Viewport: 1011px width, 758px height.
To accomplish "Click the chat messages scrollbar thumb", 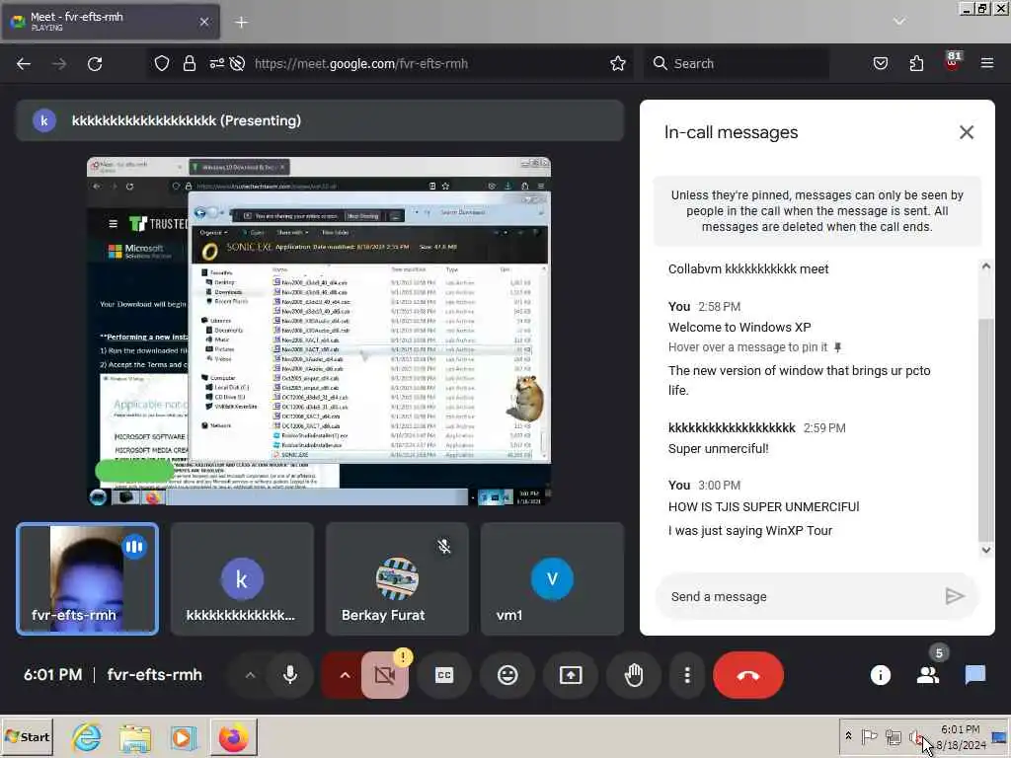I will pyautogui.click(x=985, y=429).
